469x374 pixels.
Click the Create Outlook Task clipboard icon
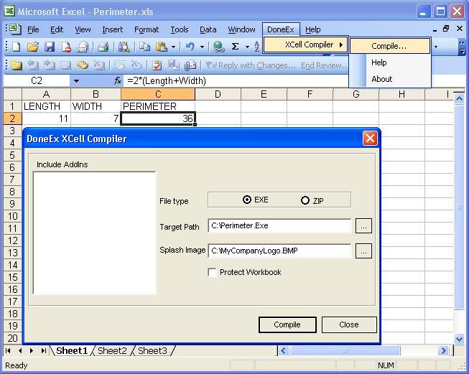click(157, 65)
